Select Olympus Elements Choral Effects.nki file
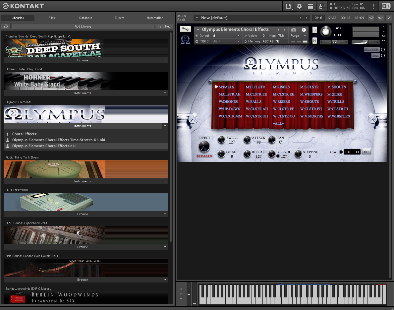 click(44, 146)
